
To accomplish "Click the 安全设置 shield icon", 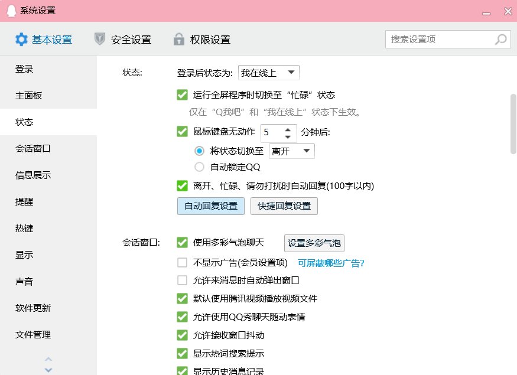I will coord(101,39).
